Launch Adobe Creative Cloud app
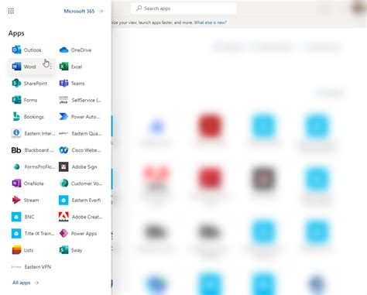The height and width of the screenshot is (295, 367). 81,217
